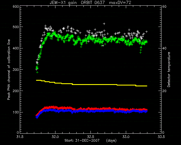Click the plot title JEM-X1 gain ORBIT 0637
This screenshot has height=145, width=181.
(77, 3)
